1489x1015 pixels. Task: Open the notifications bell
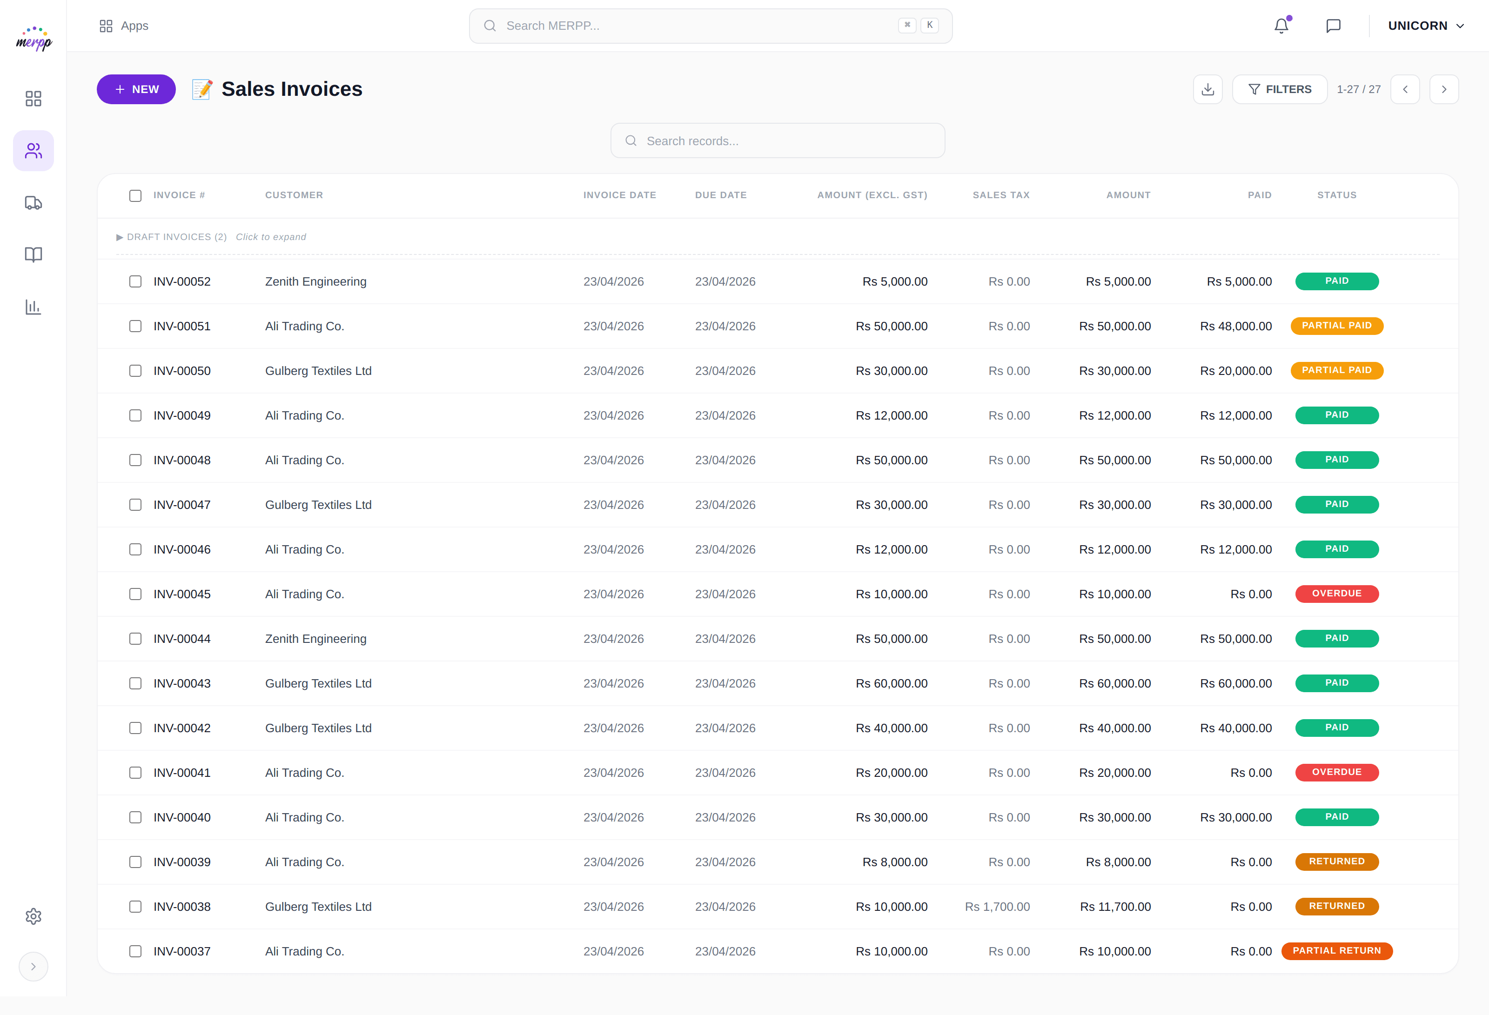tap(1281, 26)
